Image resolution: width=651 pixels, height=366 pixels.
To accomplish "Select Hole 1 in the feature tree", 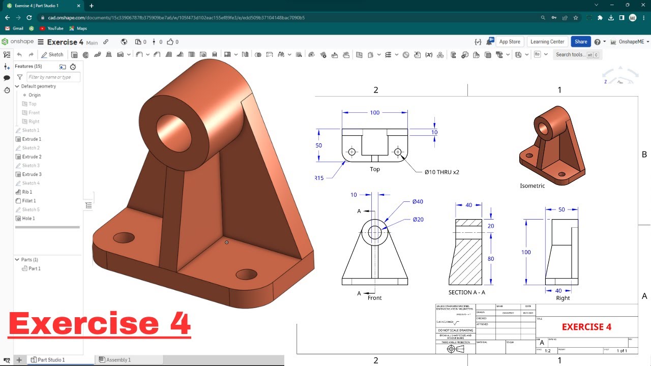I will point(28,219).
